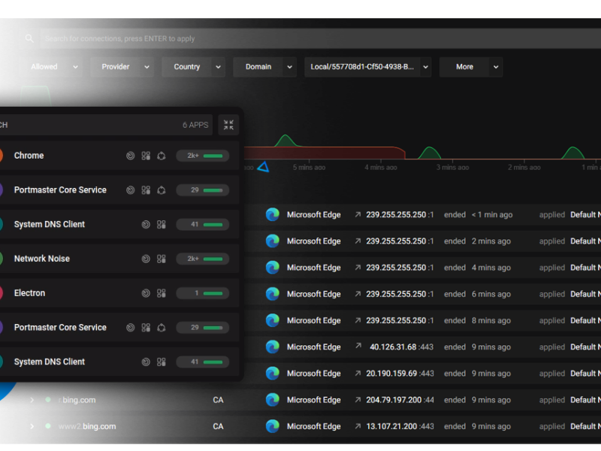
Task: Click the blue triangle marker on the timeline
Action: [264, 167]
